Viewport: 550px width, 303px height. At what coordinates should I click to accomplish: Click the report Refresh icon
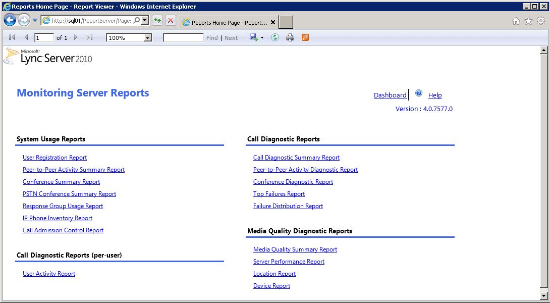275,37
